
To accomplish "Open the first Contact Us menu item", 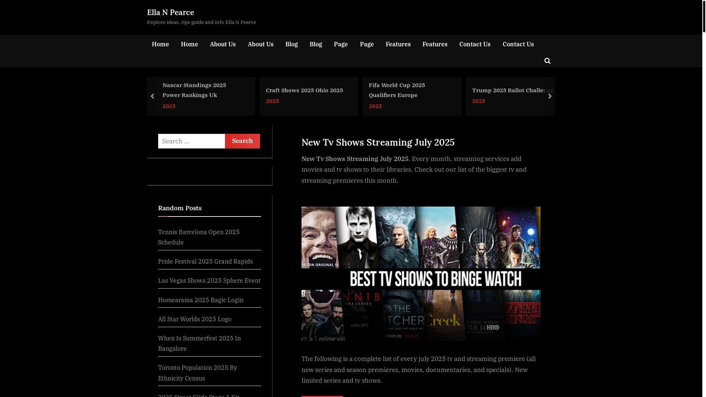I will [475, 44].
